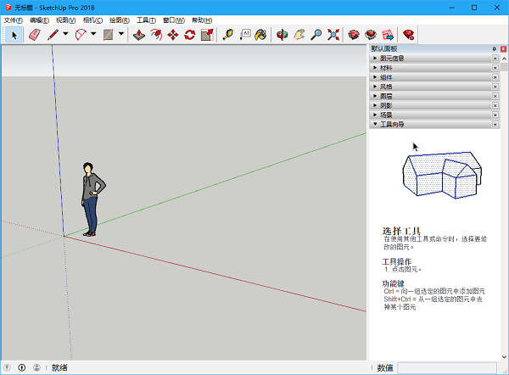Image resolution: width=509 pixels, height=375 pixels.
Task: Open the shape tool dropdown arrow
Action: (x=121, y=34)
